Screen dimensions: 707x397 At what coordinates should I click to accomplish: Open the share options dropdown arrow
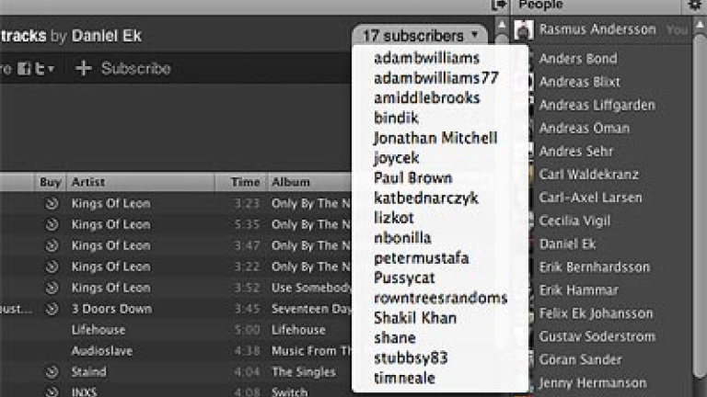(x=52, y=69)
